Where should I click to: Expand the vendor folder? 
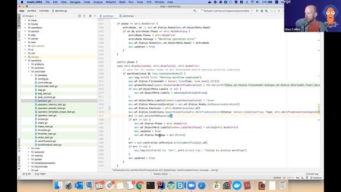click(x=26, y=57)
